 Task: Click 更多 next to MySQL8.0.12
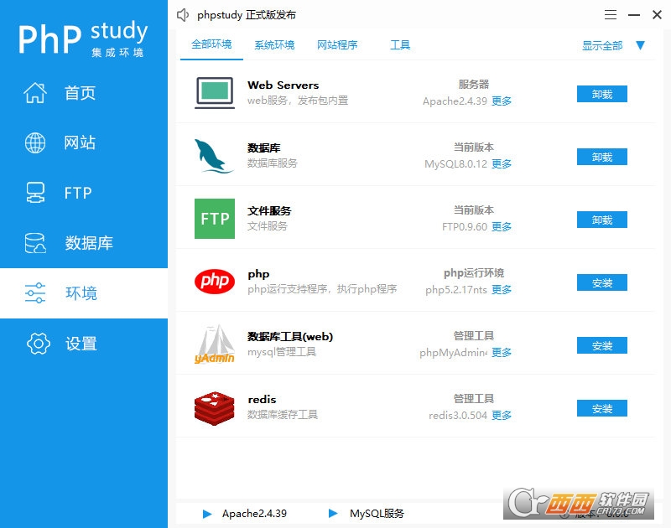point(502,163)
